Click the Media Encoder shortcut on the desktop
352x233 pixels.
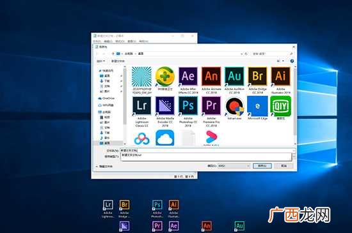pos(124,226)
